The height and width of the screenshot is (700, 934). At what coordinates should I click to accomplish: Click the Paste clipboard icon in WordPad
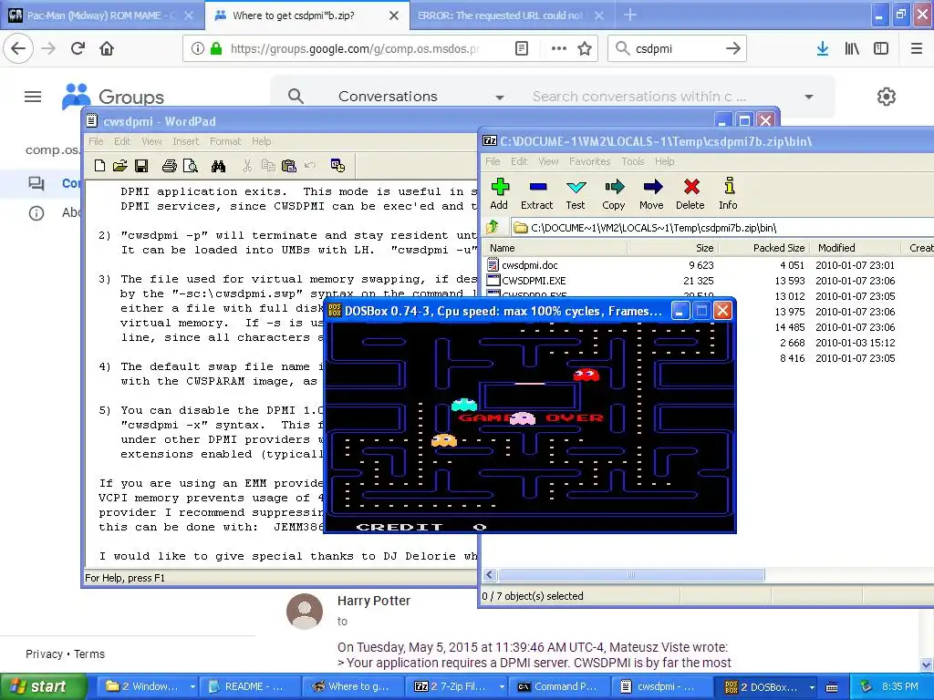click(x=289, y=166)
